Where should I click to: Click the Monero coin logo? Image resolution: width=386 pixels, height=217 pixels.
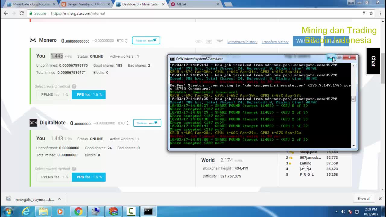pos(33,40)
